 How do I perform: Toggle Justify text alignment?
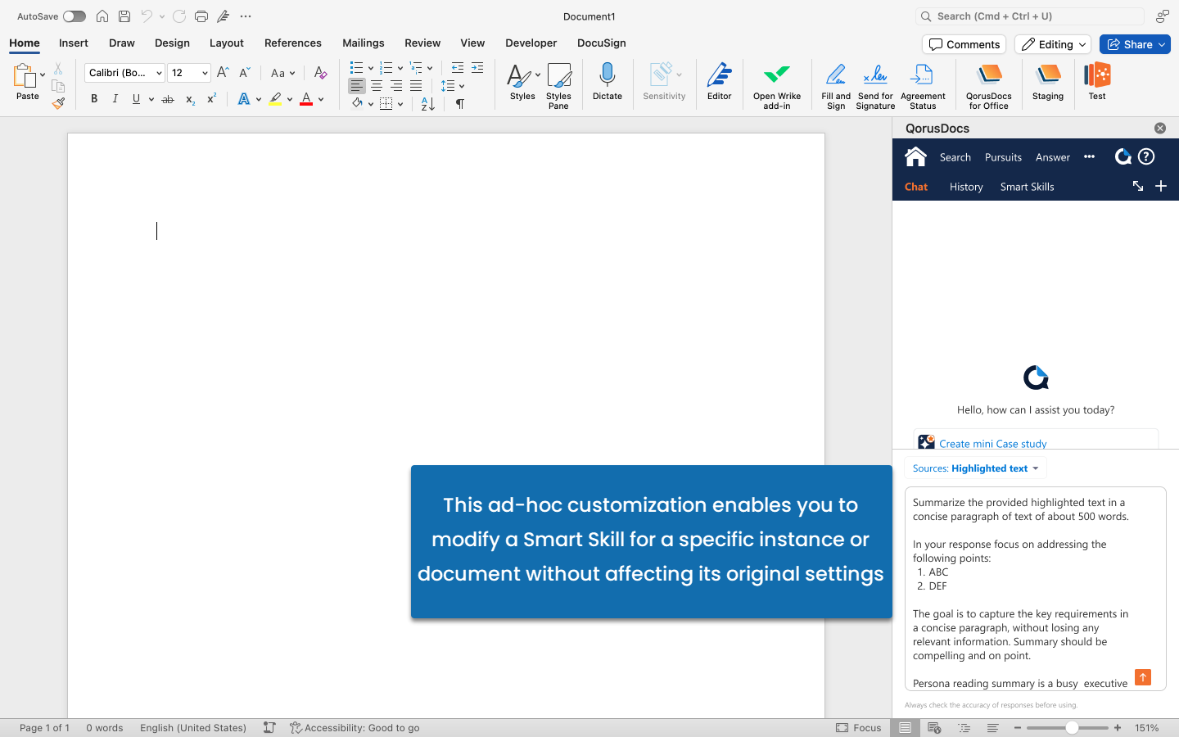pos(416,86)
